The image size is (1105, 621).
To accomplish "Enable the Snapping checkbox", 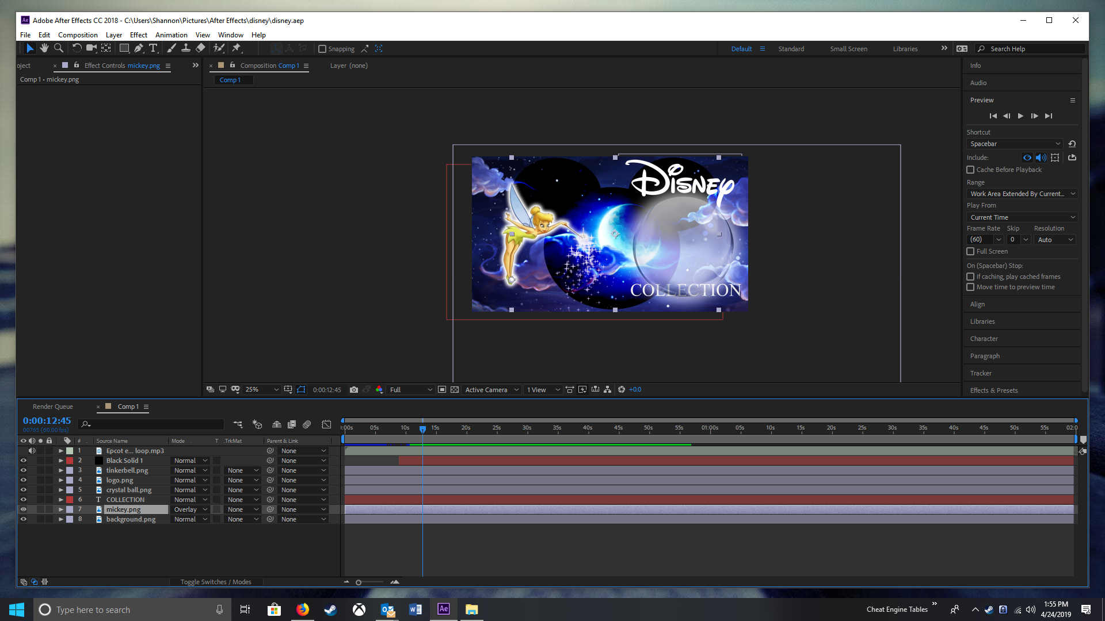I will pos(322,49).
